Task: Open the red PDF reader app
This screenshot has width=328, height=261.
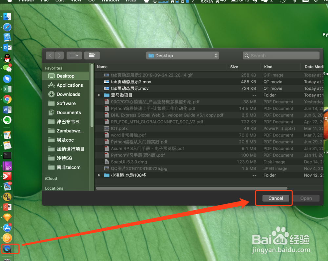Action: coord(7,176)
